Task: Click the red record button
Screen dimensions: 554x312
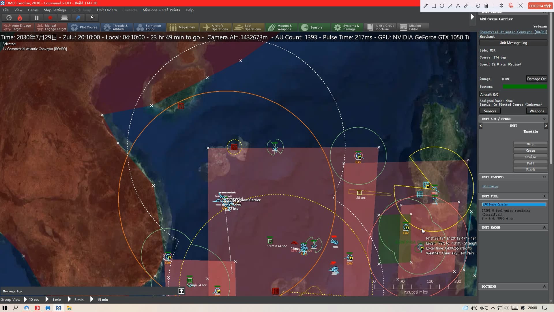Action: coord(50,18)
